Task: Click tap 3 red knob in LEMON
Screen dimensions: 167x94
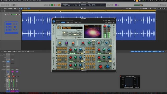Action: click(70, 65)
